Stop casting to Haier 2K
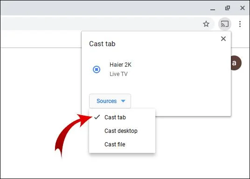Screen dimensions: 250x179 [97, 69]
